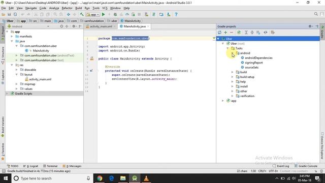Collapse the android tasks group in Gradle panel
325x183 pixels.
(233, 53)
